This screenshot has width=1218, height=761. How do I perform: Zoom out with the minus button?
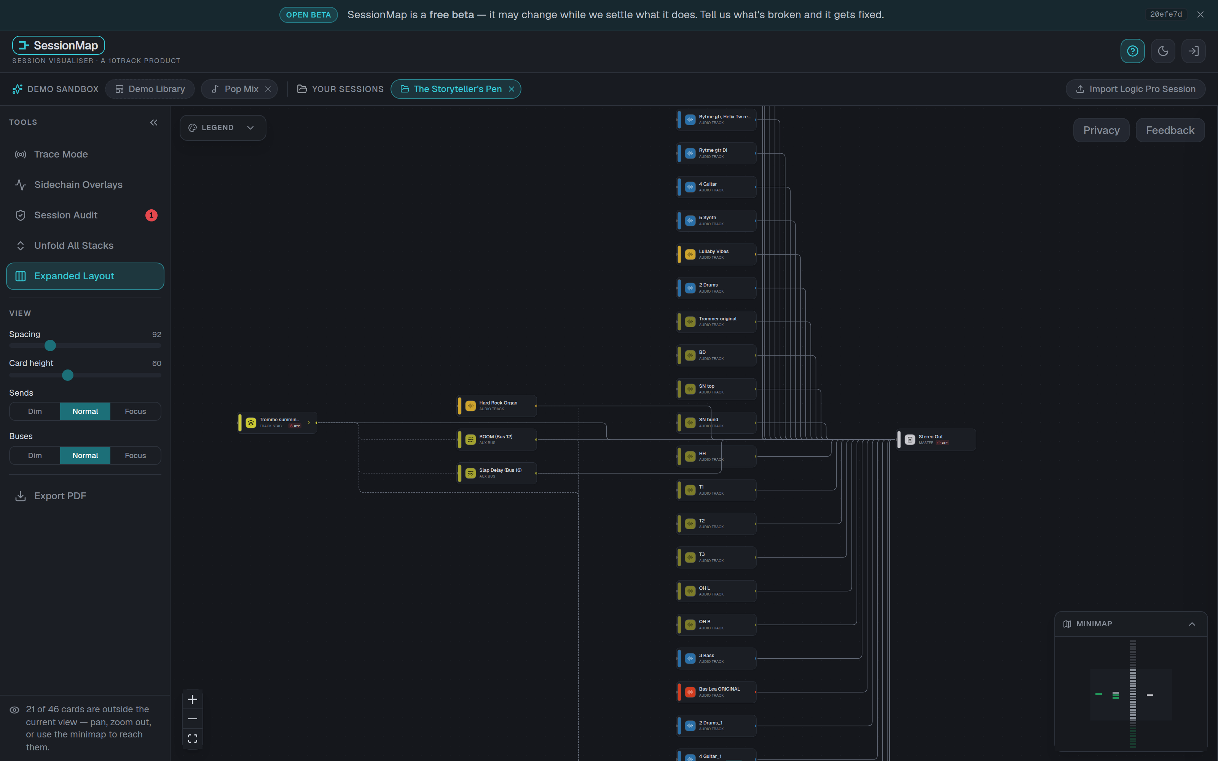[x=192, y=719]
